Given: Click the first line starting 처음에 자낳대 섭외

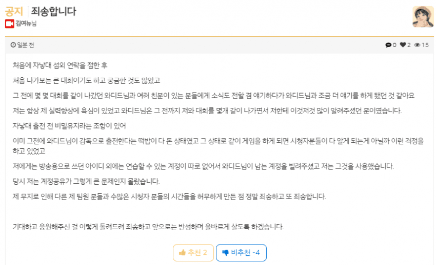Looking at the screenshot, I should 60,65.
